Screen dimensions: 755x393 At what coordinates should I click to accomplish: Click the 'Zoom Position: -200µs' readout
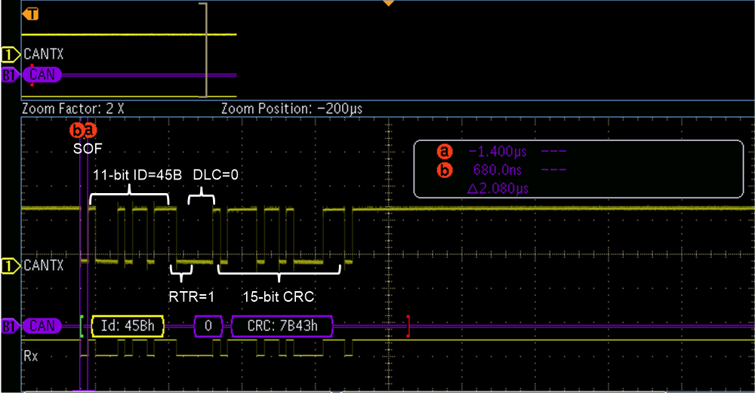coord(291,109)
